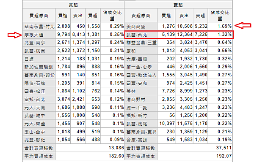Click 群益金鼎-三重 net sell 3,470
254x162 pixels.
[x=201, y=43]
